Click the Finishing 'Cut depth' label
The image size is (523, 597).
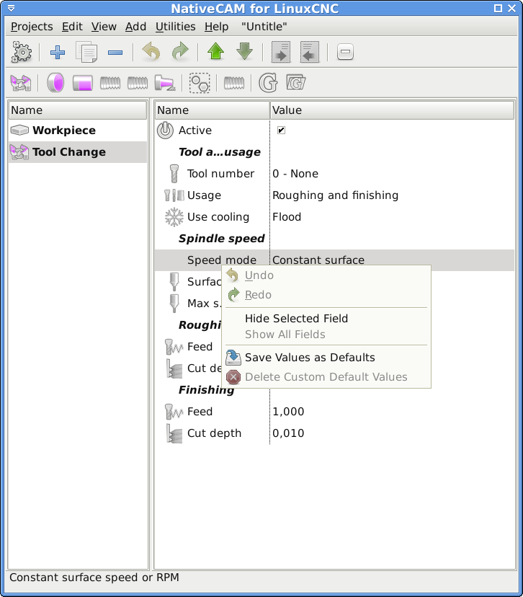coord(214,433)
